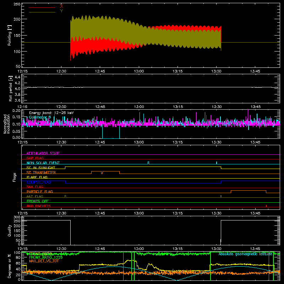The image size is (284, 284).
Task: Click the 3.6 tick on Roll period axis
Action: point(17,100)
